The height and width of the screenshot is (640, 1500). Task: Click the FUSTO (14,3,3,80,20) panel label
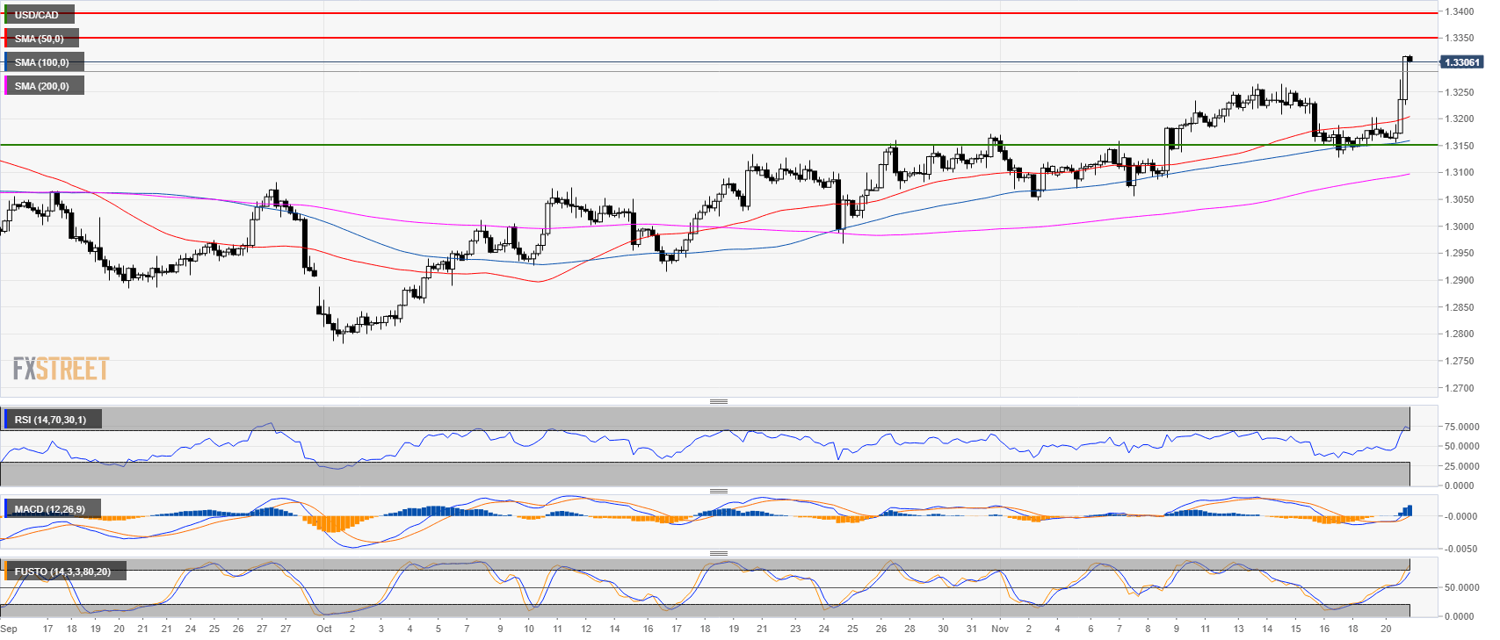[x=62, y=572]
